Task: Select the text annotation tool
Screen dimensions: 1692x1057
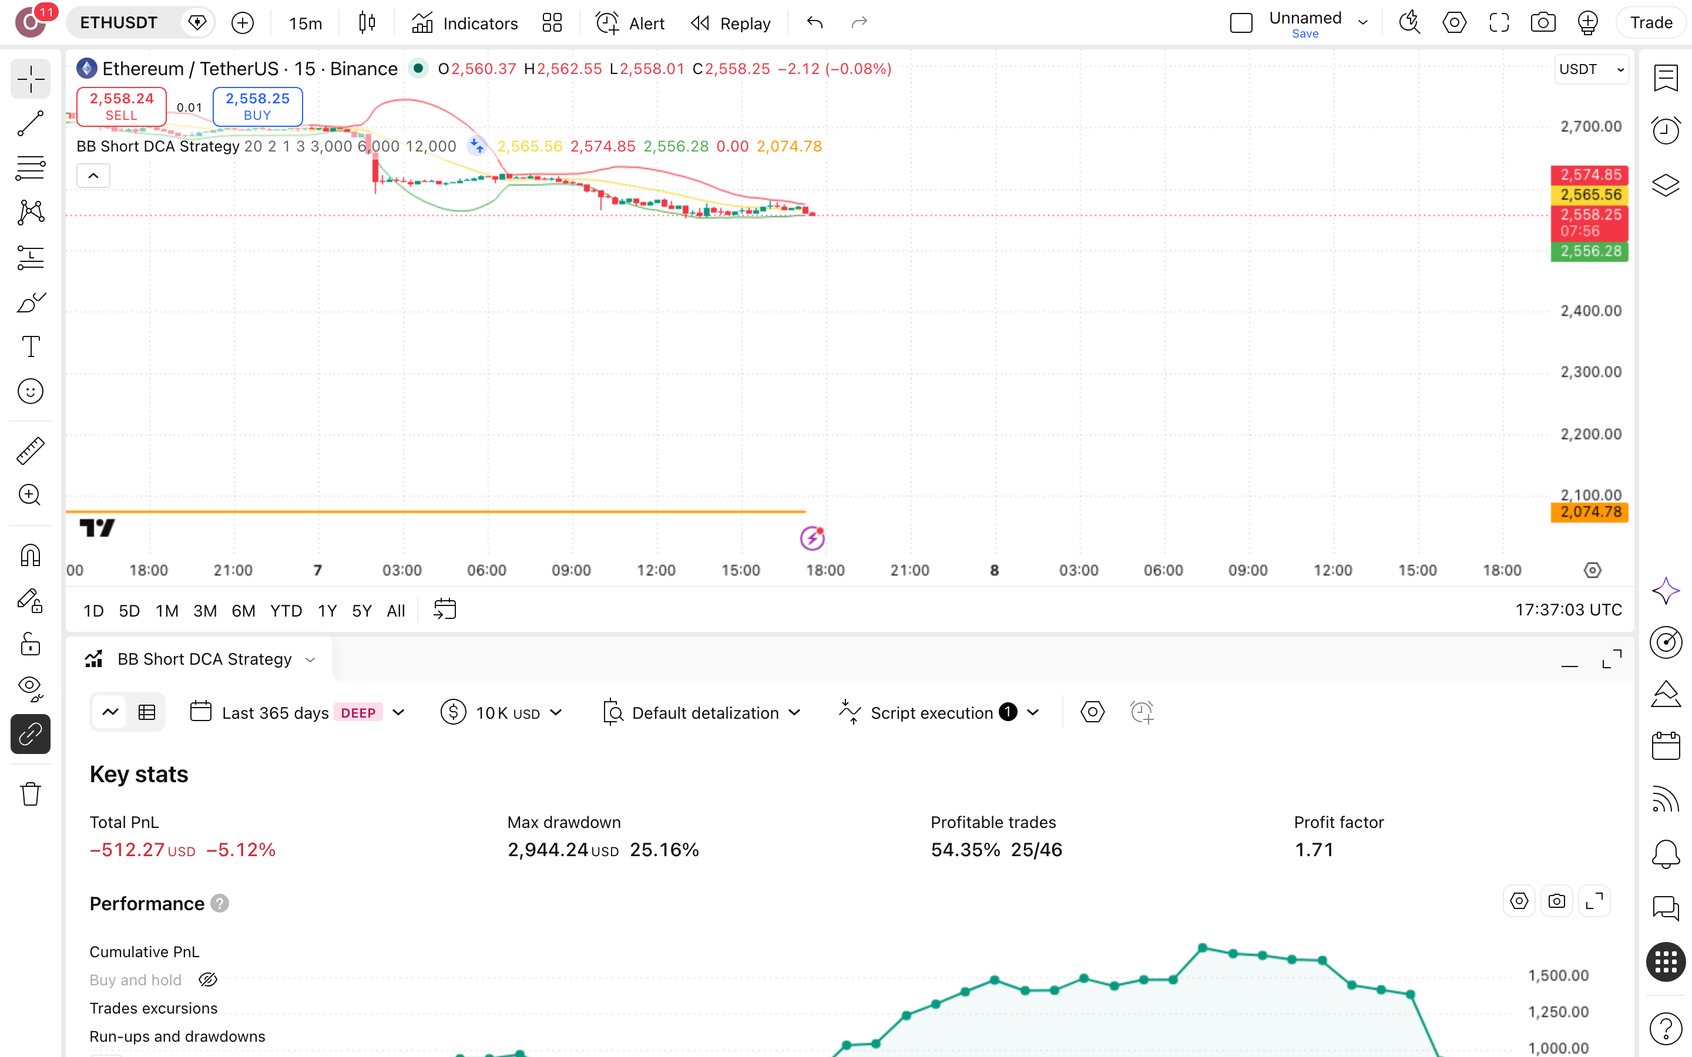Action: pos(30,346)
